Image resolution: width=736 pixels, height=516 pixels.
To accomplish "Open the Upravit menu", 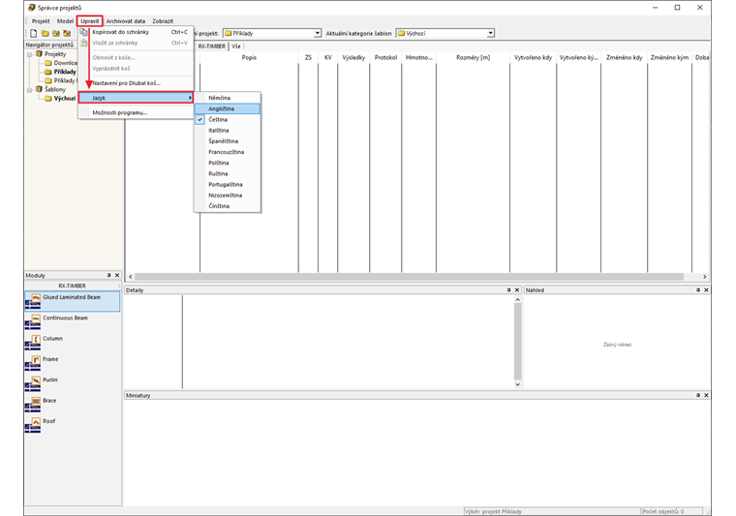I will (90, 21).
